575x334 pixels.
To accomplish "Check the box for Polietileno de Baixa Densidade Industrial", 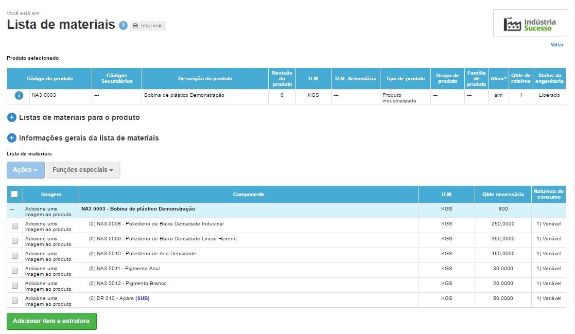I will tap(15, 226).
